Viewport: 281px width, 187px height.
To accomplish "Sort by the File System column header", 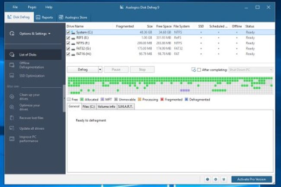I will (x=182, y=26).
